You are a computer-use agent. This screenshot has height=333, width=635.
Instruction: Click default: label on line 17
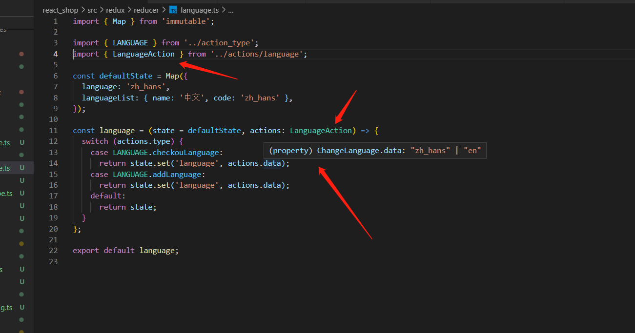pos(108,196)
